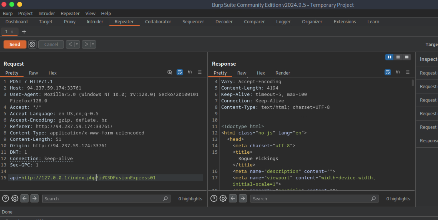Go to next match arrow under Request
Screen dimensions: 438x220
[x=34, y=199]
